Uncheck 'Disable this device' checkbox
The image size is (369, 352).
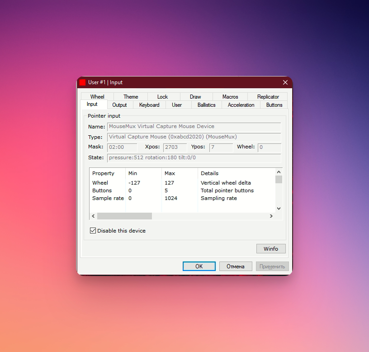[93, 230]
